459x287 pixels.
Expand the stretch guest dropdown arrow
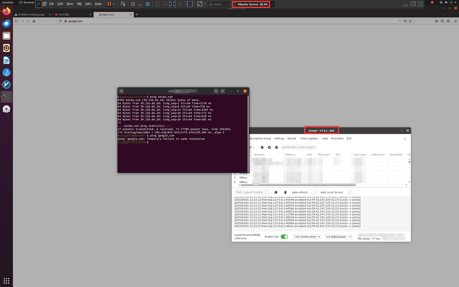pyautogui.click(x=205, y=4)
